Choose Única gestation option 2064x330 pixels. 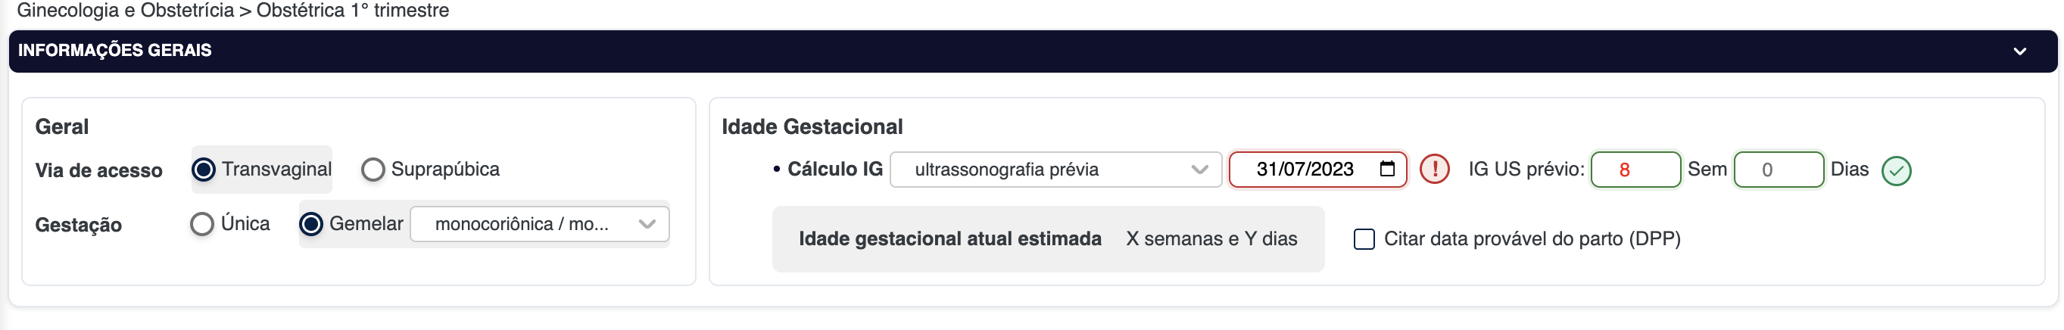click(202, 224)
